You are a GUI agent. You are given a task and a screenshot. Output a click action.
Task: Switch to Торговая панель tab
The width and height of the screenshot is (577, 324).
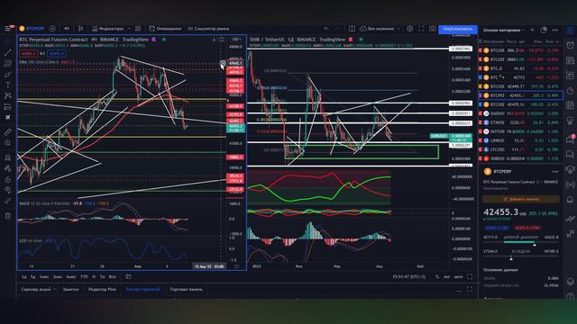[x=187, y=290]
